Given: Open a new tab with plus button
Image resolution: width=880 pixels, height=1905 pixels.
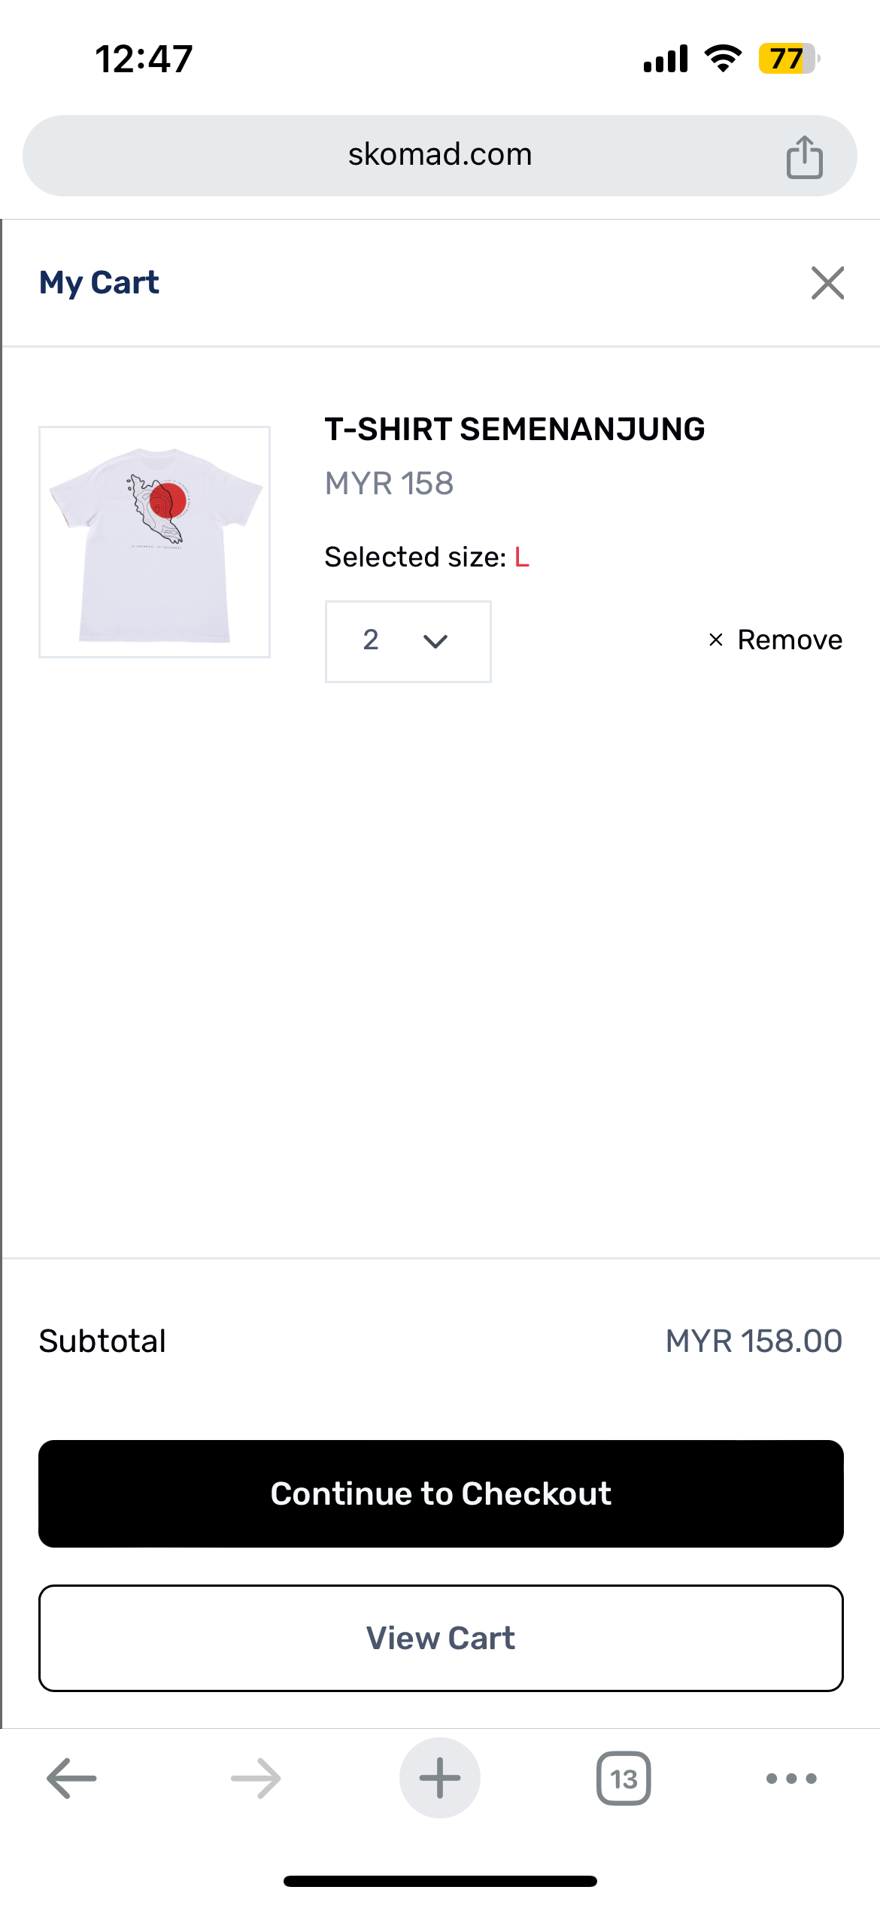Looking at the screenshot, I should click(x=440, y=1779).
